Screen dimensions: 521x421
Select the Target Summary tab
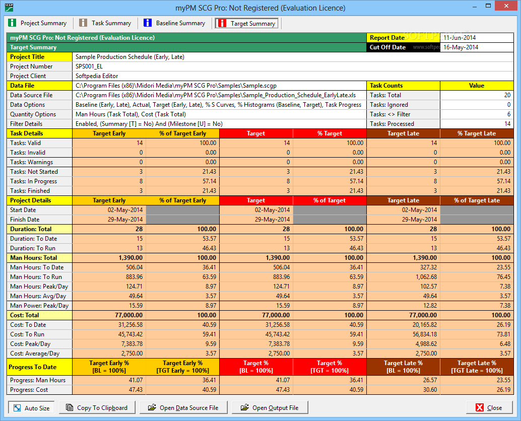pyautogui.click(x=247, y=23)
